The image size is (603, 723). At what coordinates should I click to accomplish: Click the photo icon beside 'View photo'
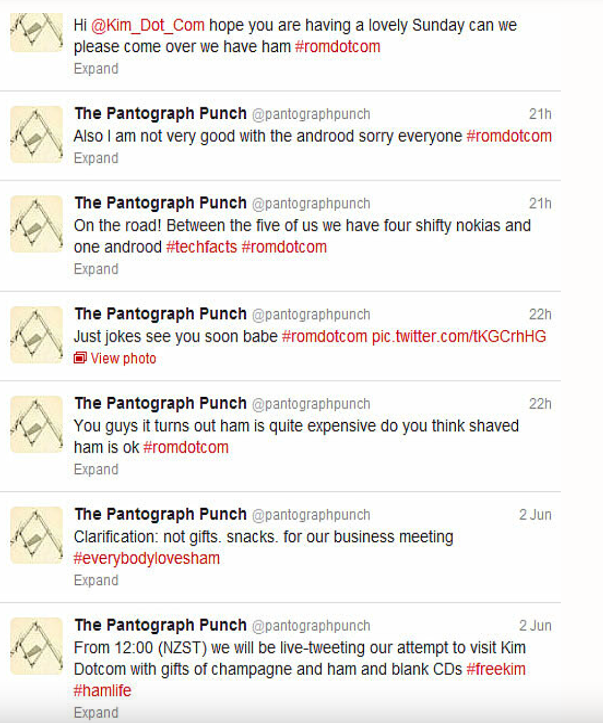coord(80,358)
